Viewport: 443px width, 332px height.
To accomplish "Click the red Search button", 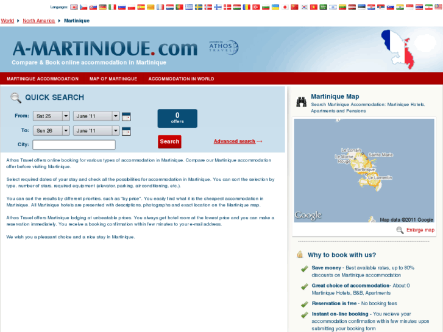I will pos(169,141).
